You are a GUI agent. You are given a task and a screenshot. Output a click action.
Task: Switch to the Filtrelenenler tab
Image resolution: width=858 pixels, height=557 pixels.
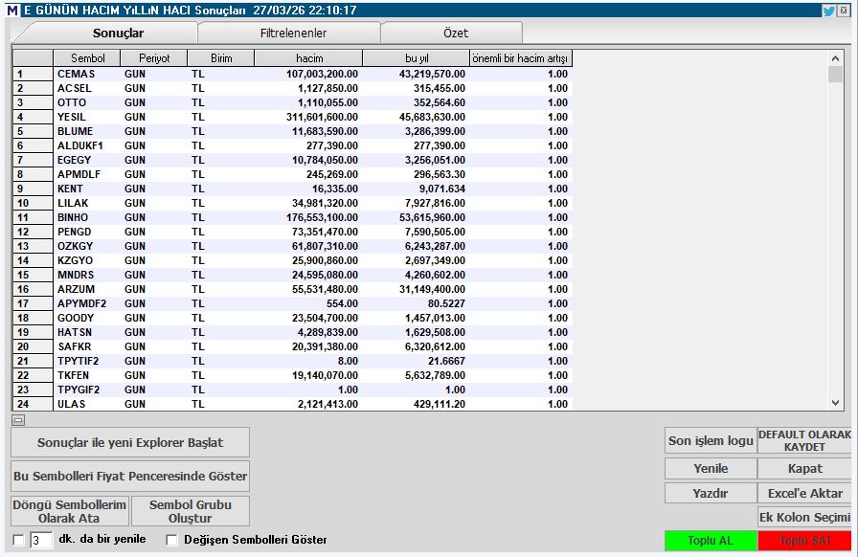pyautogui.click(x=293, y=33)
